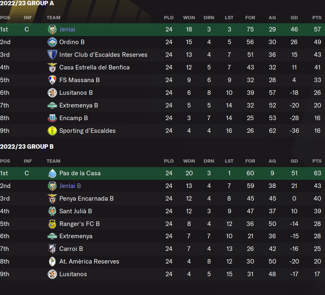Click the Ordino B club badge

click(52, 42)
